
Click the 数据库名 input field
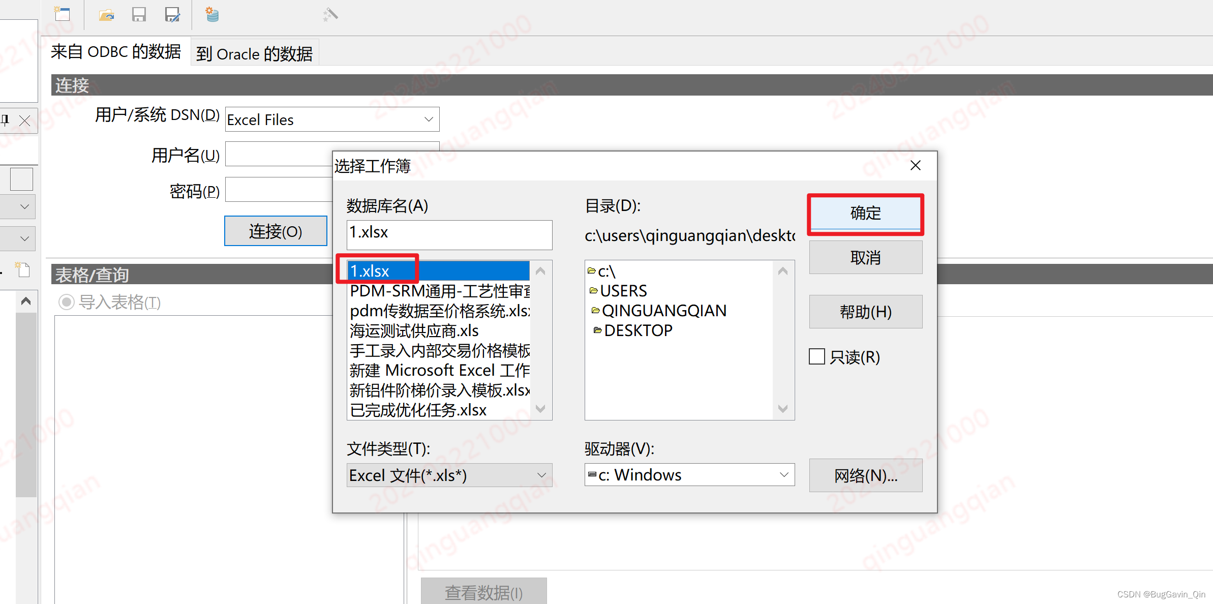tap(449, 234)
